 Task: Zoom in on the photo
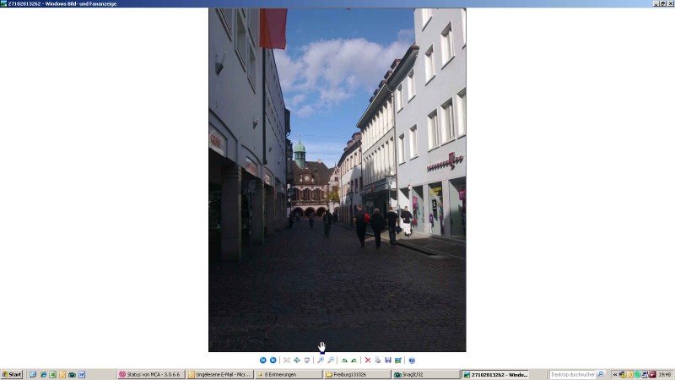point(321,360)
